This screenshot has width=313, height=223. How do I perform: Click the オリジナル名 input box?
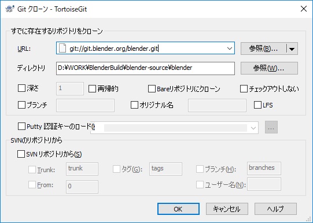(217, 105)
